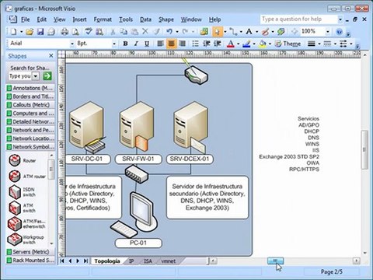Click the green Search shapes arrow button
373x280 pixels.
coord(47,76)
